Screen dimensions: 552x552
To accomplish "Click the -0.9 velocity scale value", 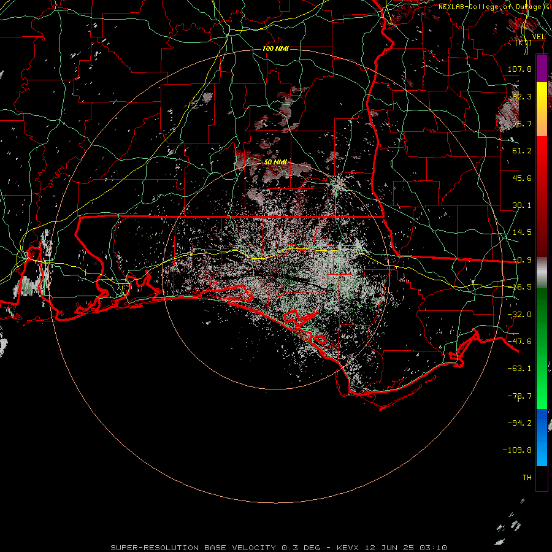I will (522, 260).
